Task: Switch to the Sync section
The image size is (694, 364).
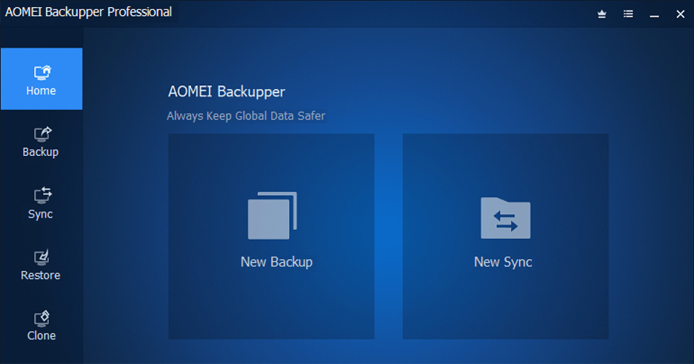Action: pyautogui.click(x=41, y=203)
